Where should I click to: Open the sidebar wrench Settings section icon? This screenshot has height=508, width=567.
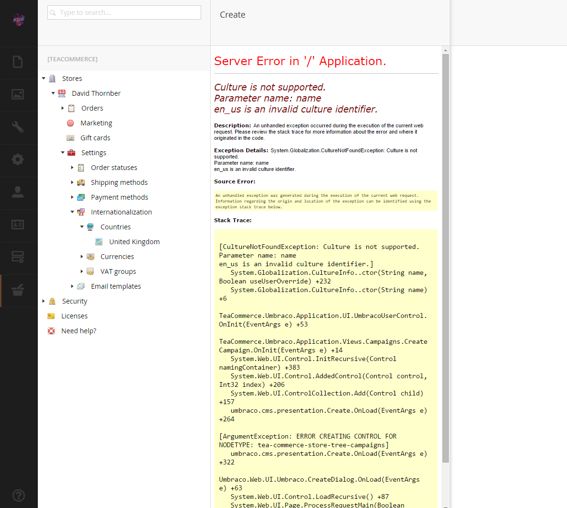point(18,127)
